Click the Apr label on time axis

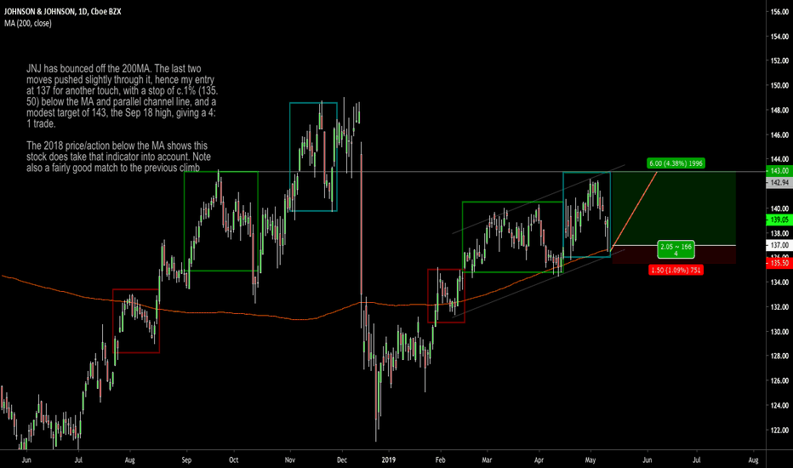click(539, 460)
